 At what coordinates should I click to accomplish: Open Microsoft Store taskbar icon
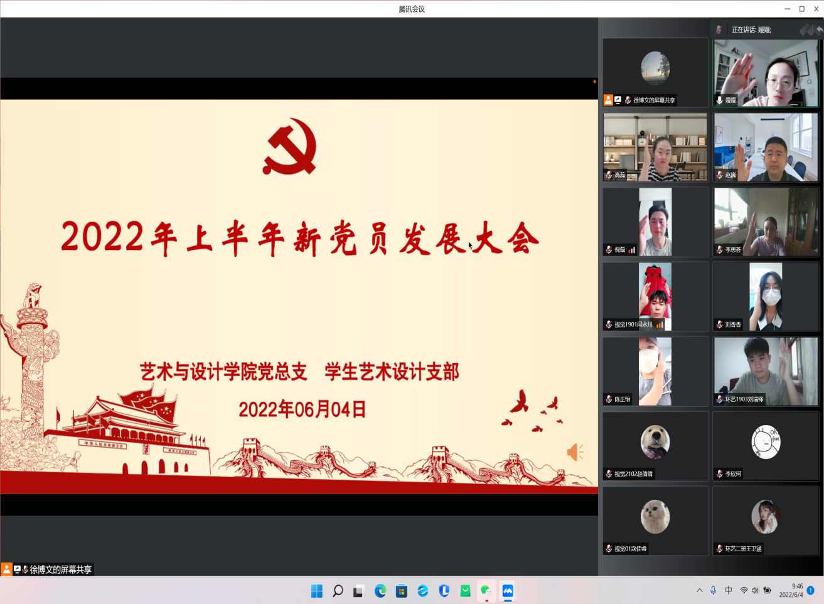click(x=402, y=591)
